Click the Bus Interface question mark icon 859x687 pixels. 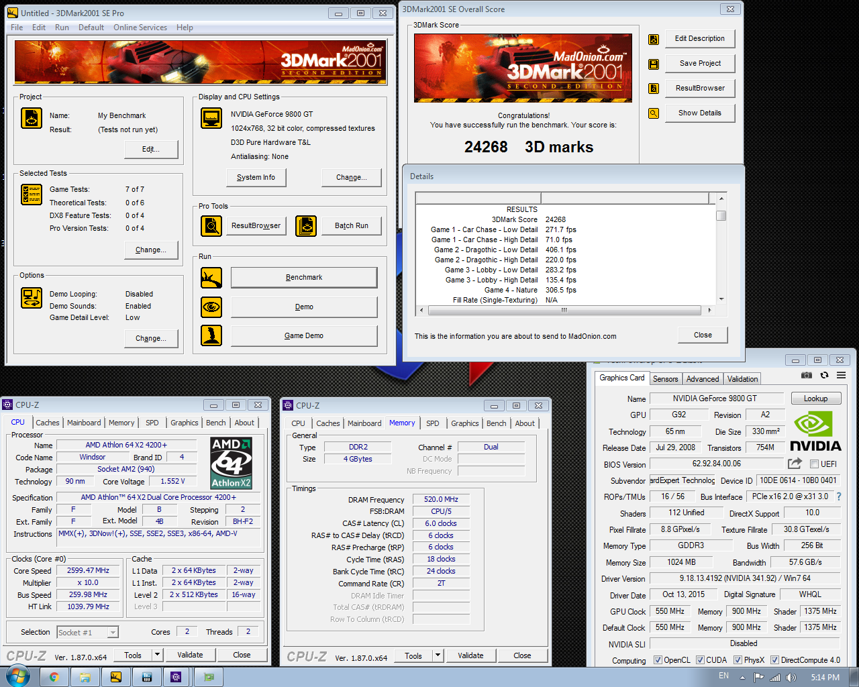838,496
